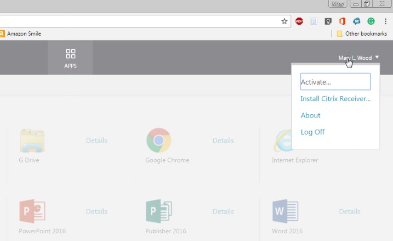Launch Word 2016 app icon
This screenshot has height=241, width=393.
click(286, 211)
